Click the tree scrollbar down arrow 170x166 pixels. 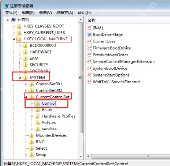click(x=80, y=156)
